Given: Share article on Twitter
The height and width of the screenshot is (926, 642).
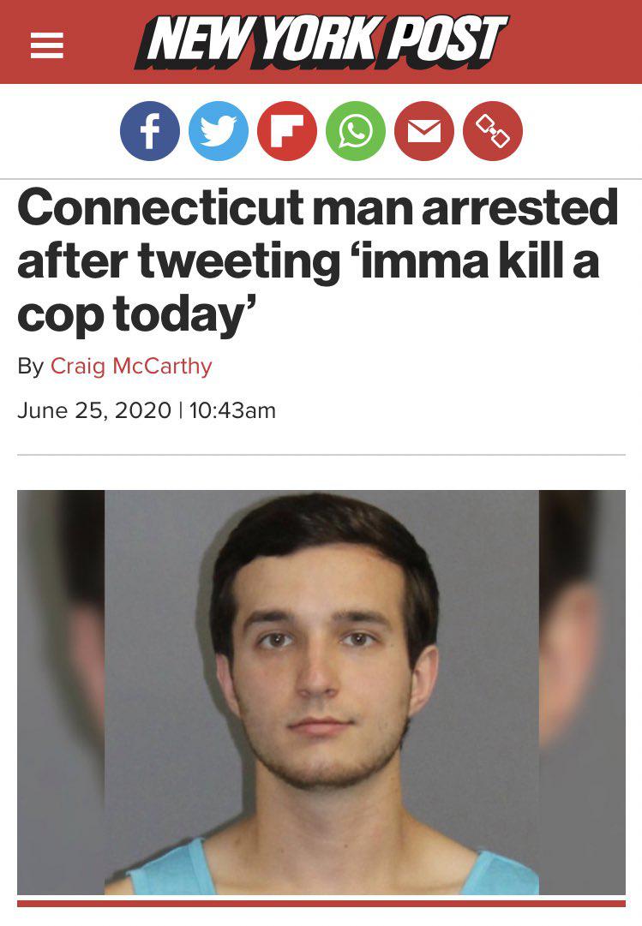Looking at the screenshot, I should pyautogui.click(x=219, y=131).
